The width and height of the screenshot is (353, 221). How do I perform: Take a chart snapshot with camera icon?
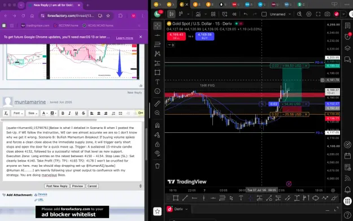coord(328,14)
